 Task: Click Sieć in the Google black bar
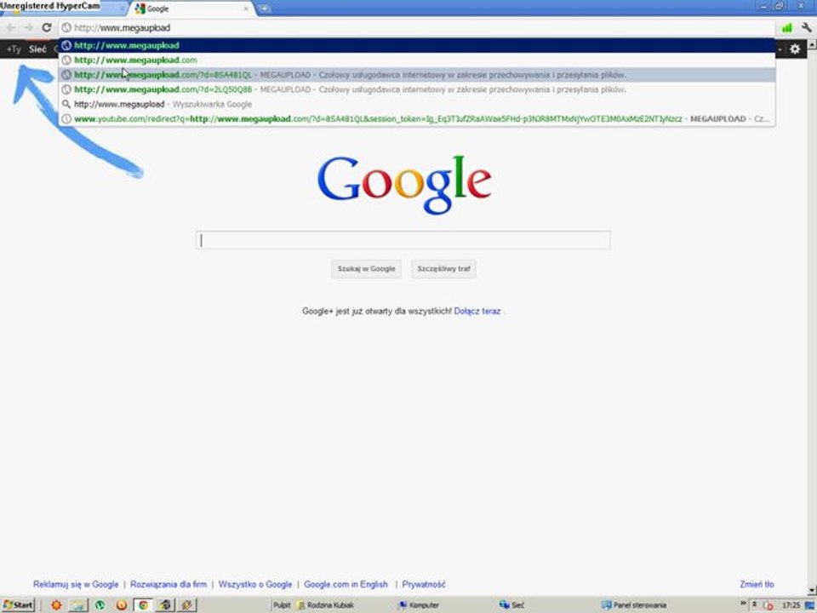(x=37, y=49)
